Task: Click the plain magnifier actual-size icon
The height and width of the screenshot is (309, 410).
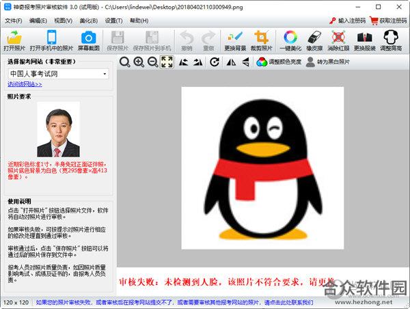Action: pyautogui.click(x=125, y=62)
